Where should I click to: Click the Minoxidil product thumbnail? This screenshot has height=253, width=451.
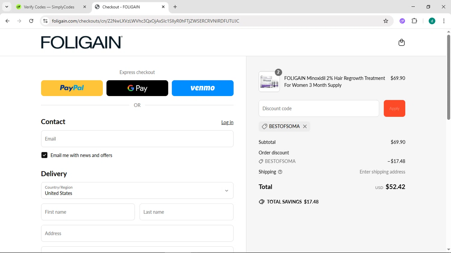(269, 82)
